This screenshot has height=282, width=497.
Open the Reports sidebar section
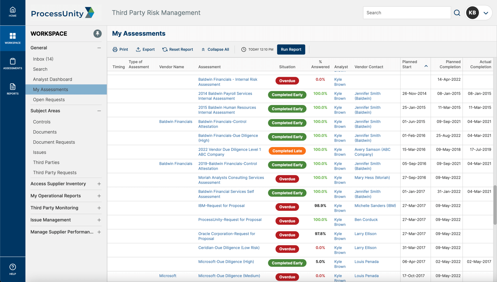[x=13, y=89]
